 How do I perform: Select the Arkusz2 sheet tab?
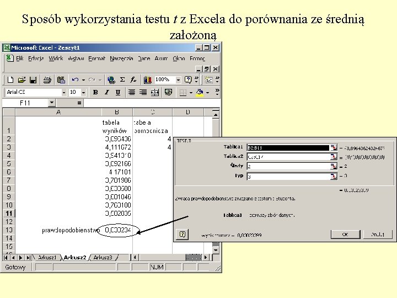coord(75,258)
